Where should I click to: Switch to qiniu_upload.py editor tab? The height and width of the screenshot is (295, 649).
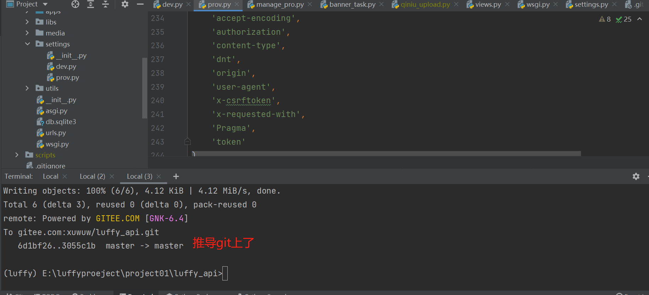click(421, 5)
